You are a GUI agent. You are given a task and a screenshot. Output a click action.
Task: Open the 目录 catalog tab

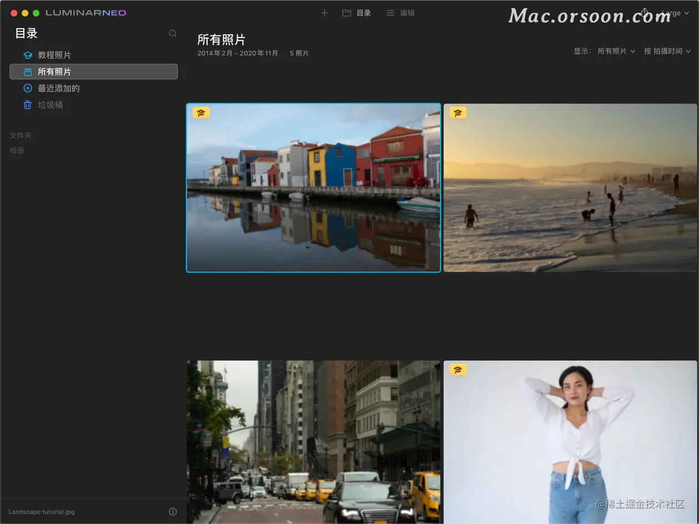point(357,13)
